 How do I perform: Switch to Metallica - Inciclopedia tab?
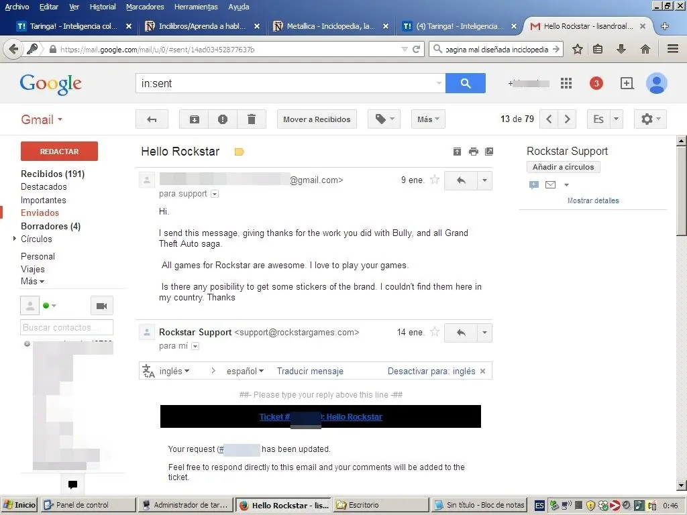331,26
